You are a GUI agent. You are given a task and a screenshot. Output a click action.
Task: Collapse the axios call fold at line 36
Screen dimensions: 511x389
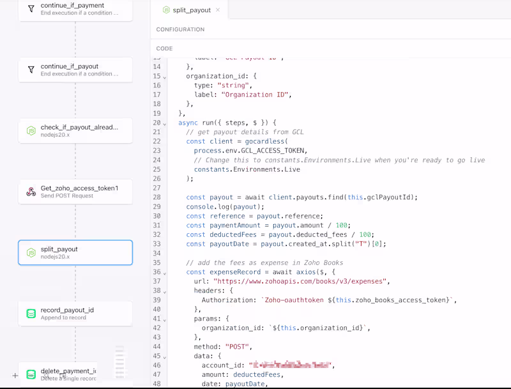point(165,273)
